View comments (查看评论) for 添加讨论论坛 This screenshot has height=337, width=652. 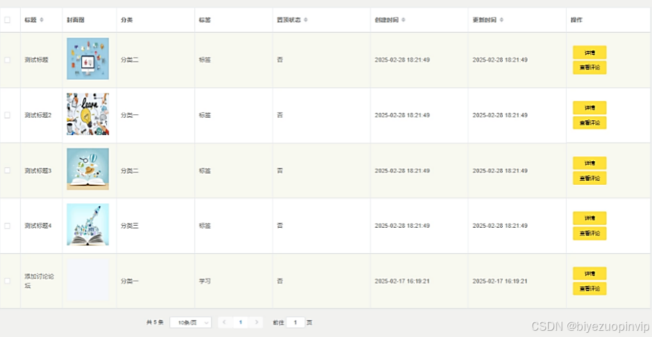[x=590, y=289]
